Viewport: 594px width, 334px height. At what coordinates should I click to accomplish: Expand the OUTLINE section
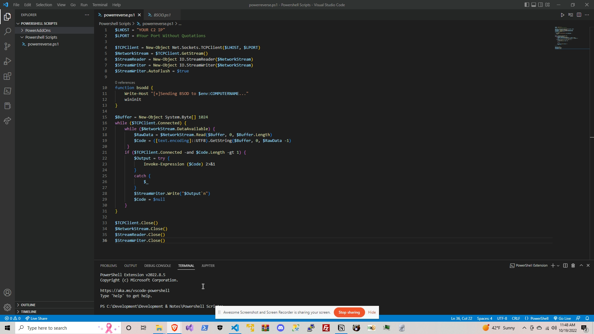click(x=28, y=305)
